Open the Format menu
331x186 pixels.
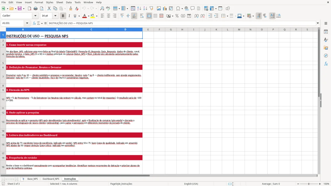pos(39,2)
